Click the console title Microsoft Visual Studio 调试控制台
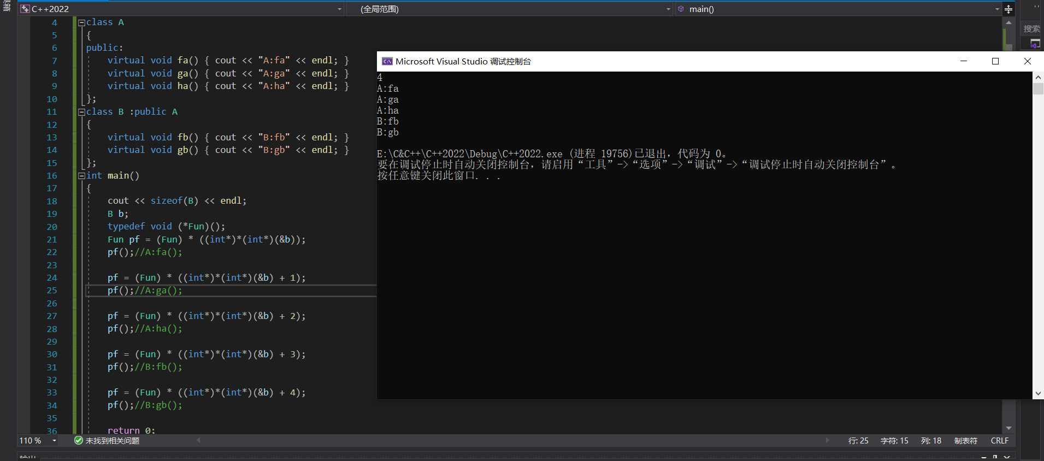The width and height of the screenshot is (1044, 461). [463, 62]
